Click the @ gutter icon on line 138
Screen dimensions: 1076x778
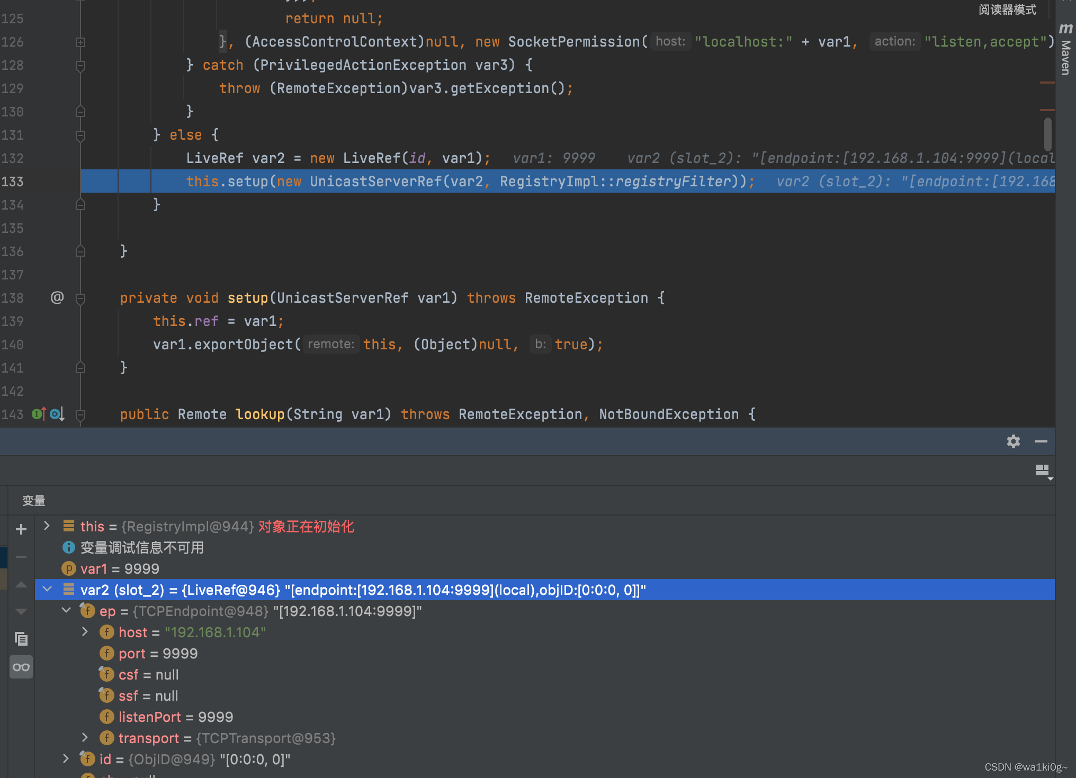pos(57,297)
